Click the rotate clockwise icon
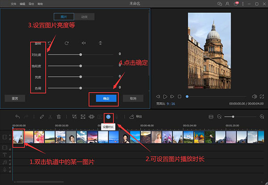This screenshot has width=268, height=185. click(67, 43)
